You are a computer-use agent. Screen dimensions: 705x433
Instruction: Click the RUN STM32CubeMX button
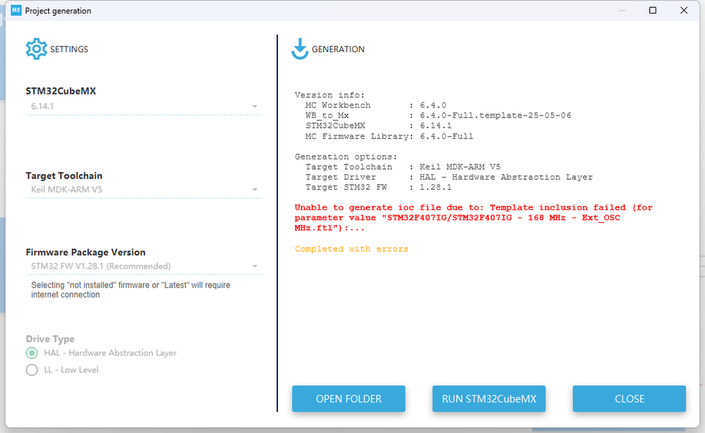489,399
